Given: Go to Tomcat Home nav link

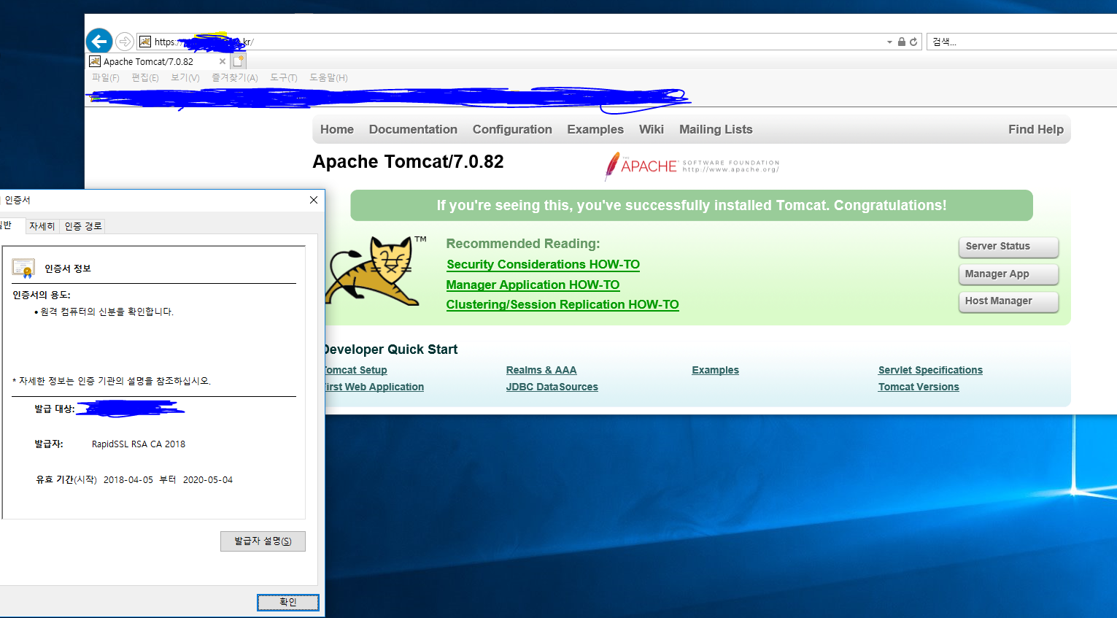Looking at the screenshot, I should 337,129.
